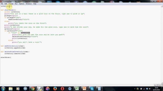Open the document taskbar icon after Skype
This screenshot has height=91, width=163.
(x=99, y=89)
